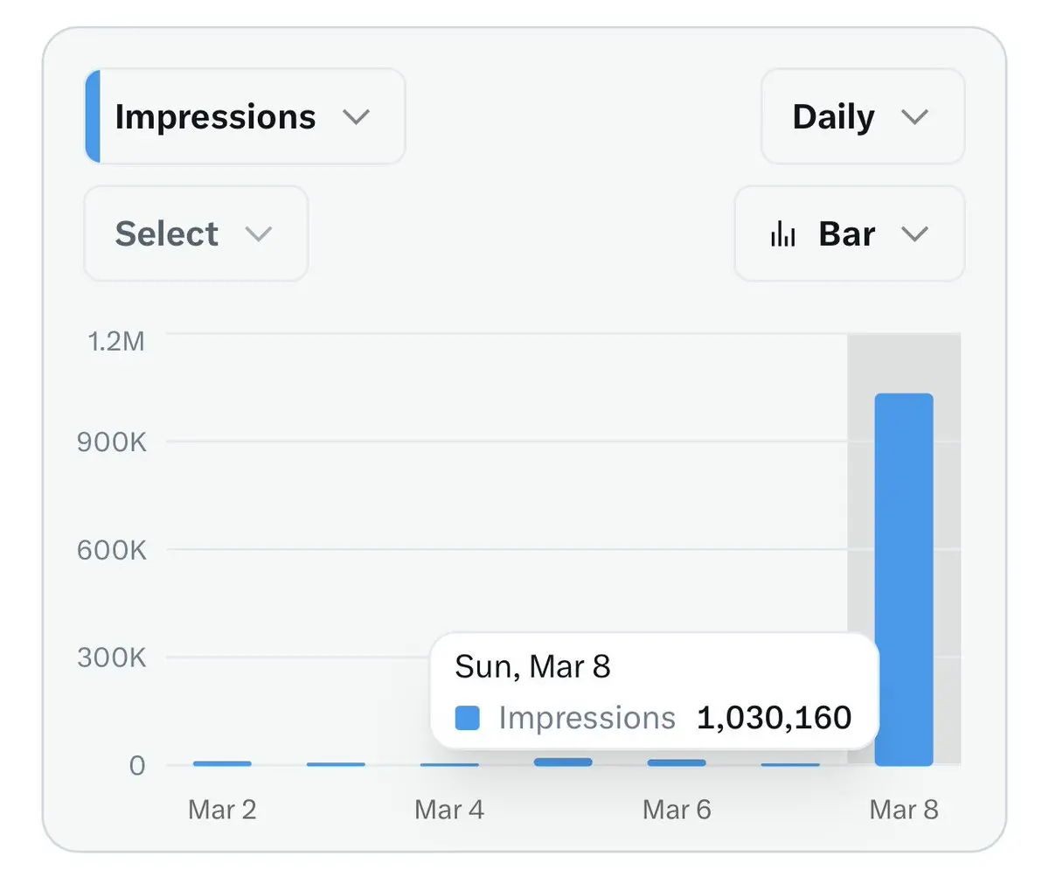Click the Mar 3 bar
1049x870 pixels.
tap(336, 764)
